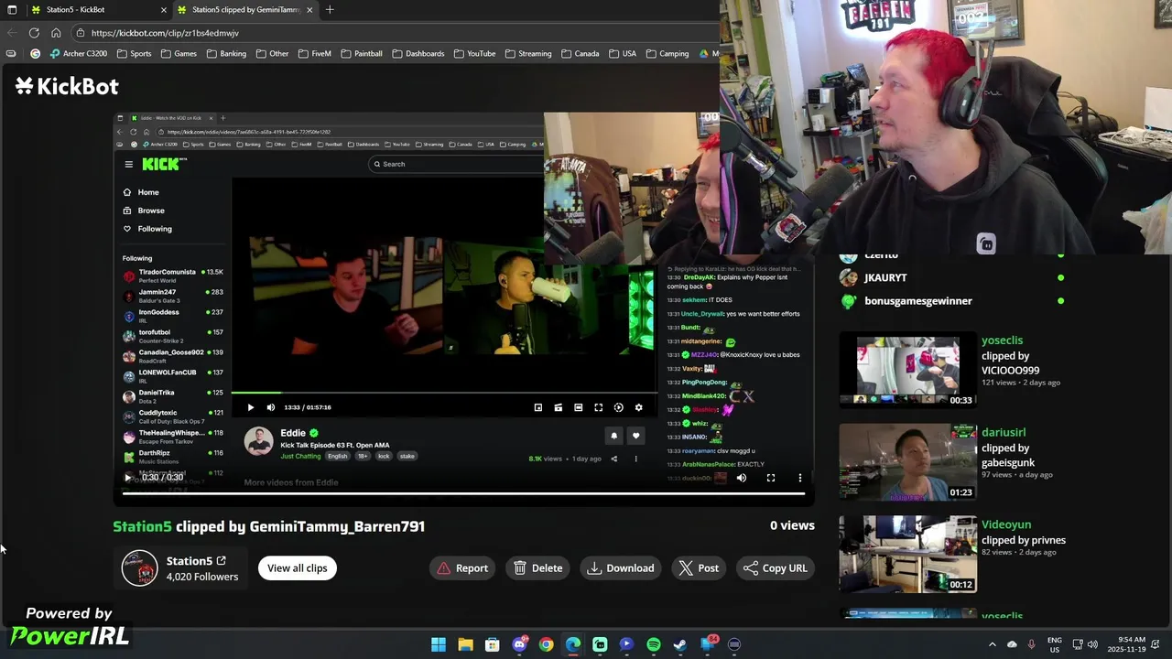The width and height of the screenshot is (1172, 659).
Task: Expand the Sports bookmarks folder
Action: (x=134, y=53)
